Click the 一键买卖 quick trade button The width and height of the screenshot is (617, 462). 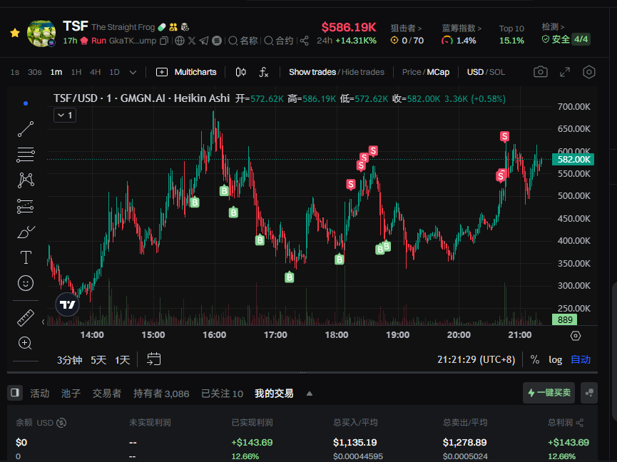pos(549,393)
